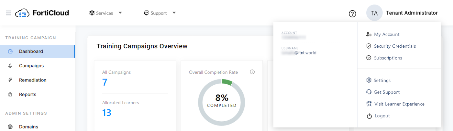Open the Support menu label
453x131 pixels.
coord(159,13)
